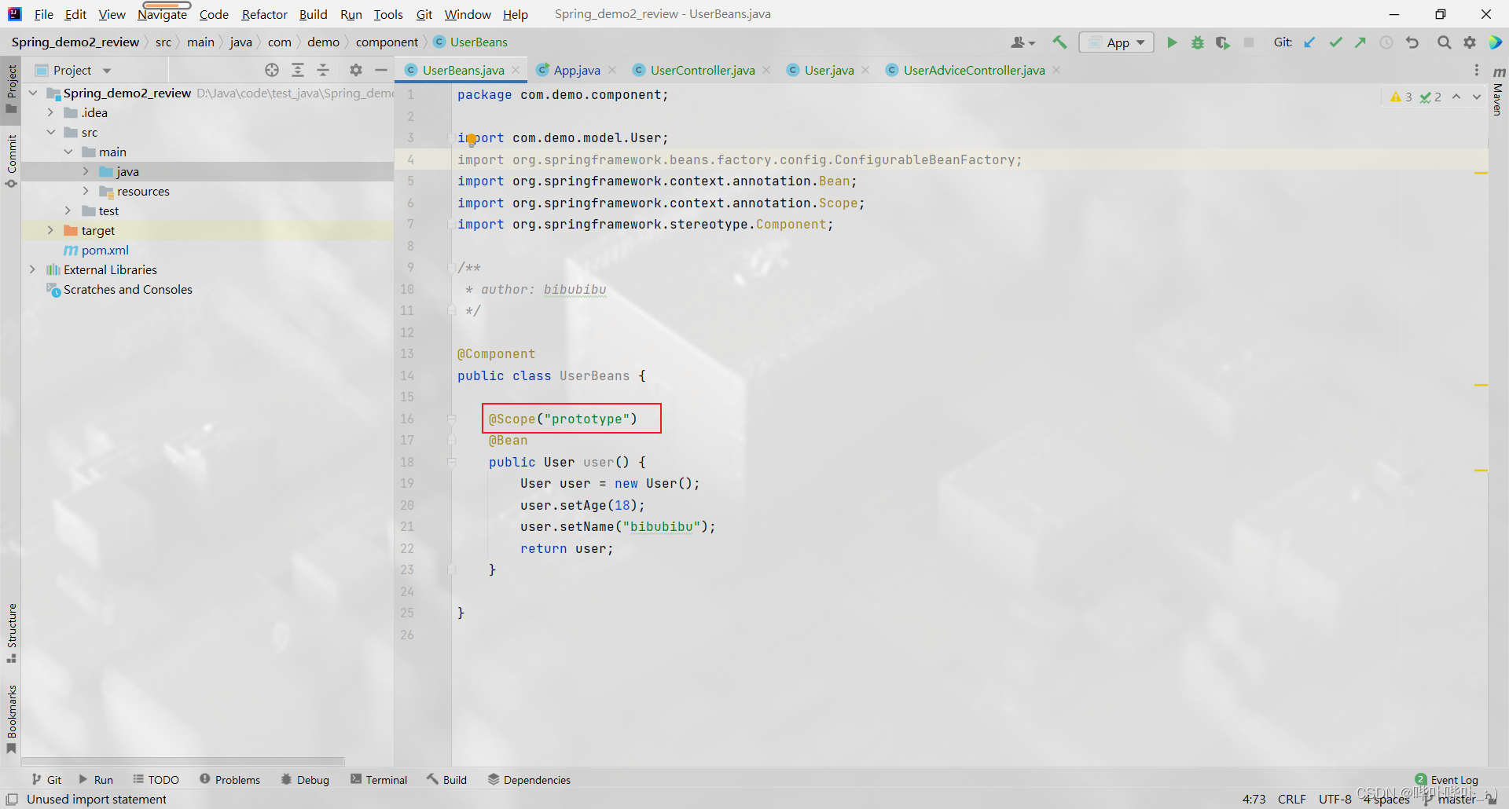The image size is (1509, 809).
Task: Click the Build project hammer icon
Action: pos(1059,42)
